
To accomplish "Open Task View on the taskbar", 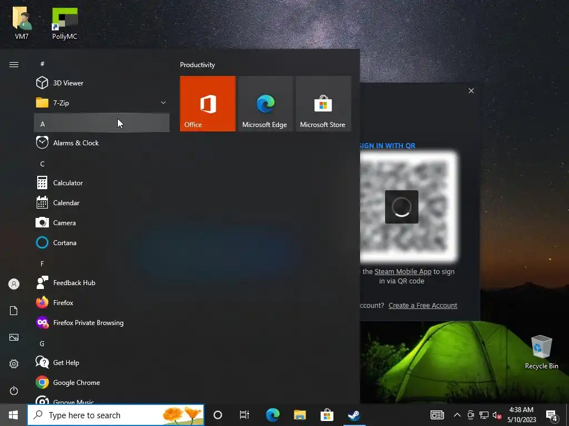I will pyautogui.click(x=244, y=415).
